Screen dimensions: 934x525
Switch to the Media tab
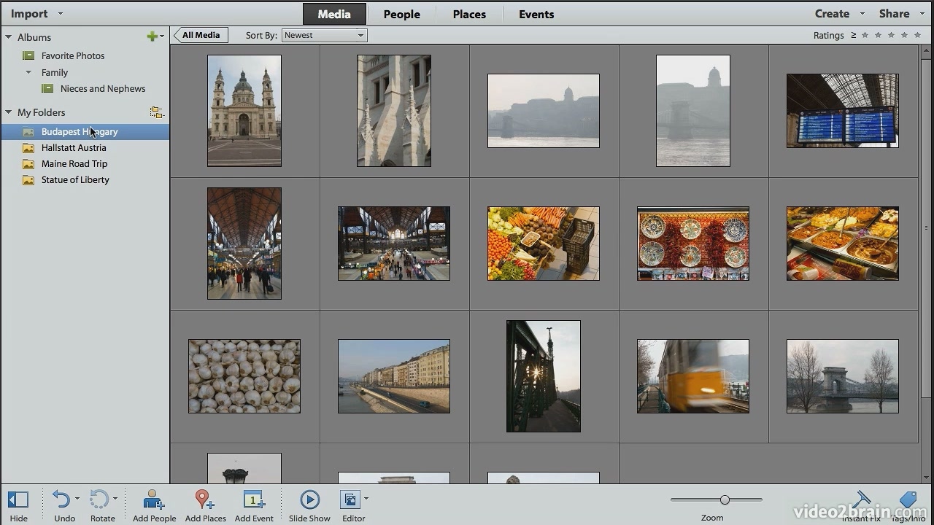coord(334,14)
